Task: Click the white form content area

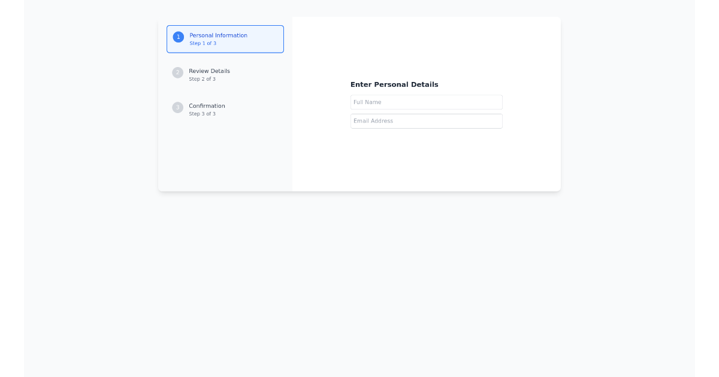Action: click(x=426, y=162)
